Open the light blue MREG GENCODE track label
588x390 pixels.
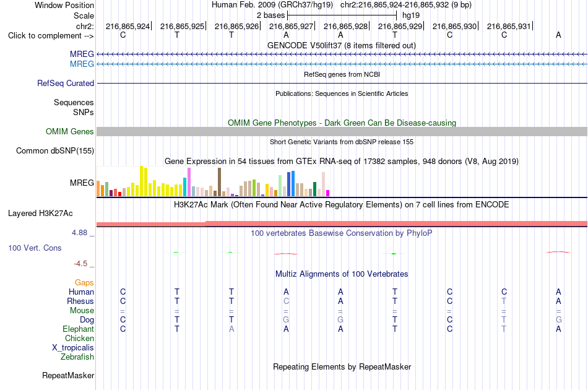82,64
